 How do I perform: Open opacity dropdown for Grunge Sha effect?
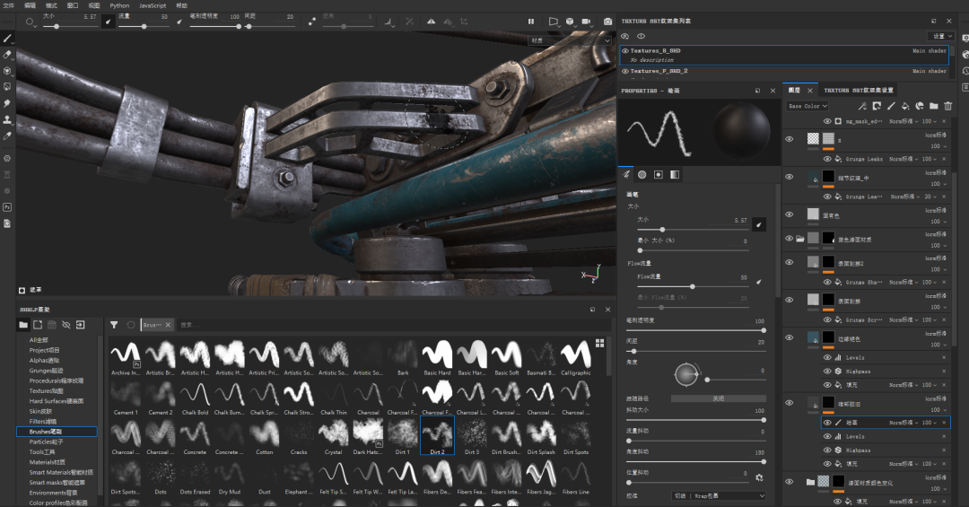930,282
